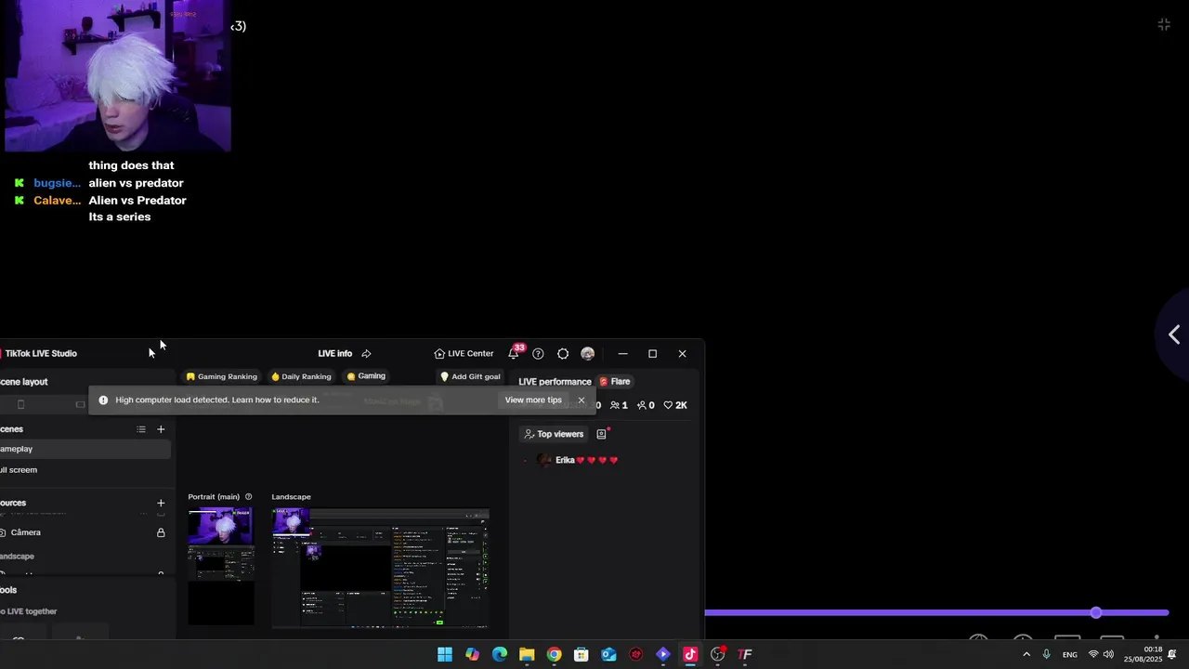Open the scenes list view icon

coord(141,429)
